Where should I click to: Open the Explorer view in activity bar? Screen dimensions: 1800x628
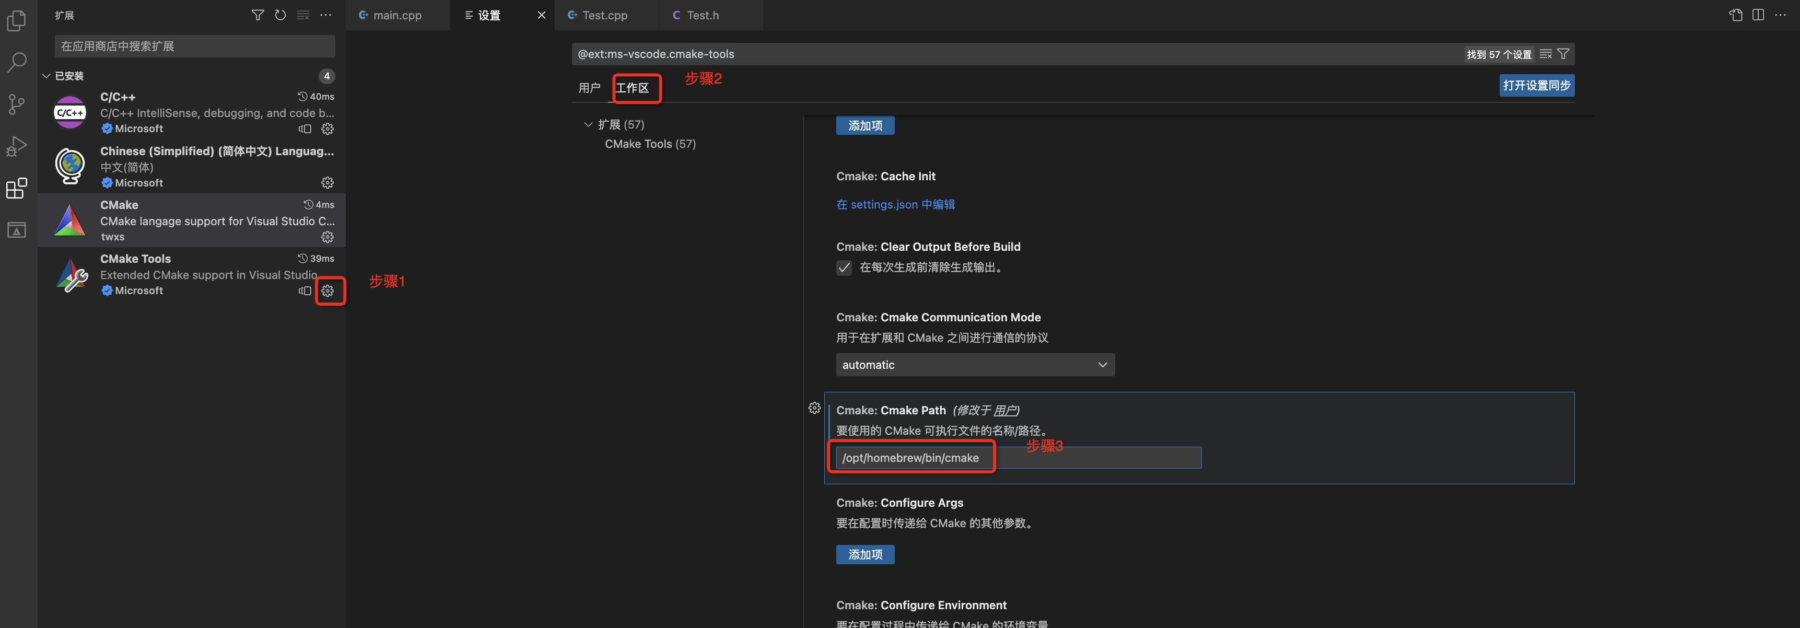[17, 21]
